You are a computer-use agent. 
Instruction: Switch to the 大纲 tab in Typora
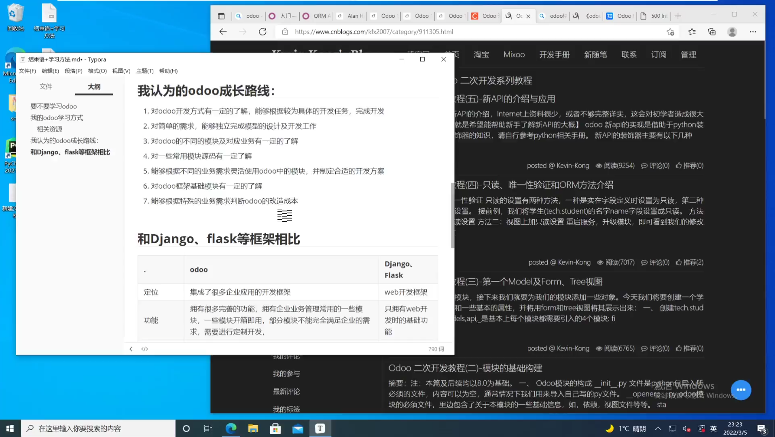(x=93, y=87)
